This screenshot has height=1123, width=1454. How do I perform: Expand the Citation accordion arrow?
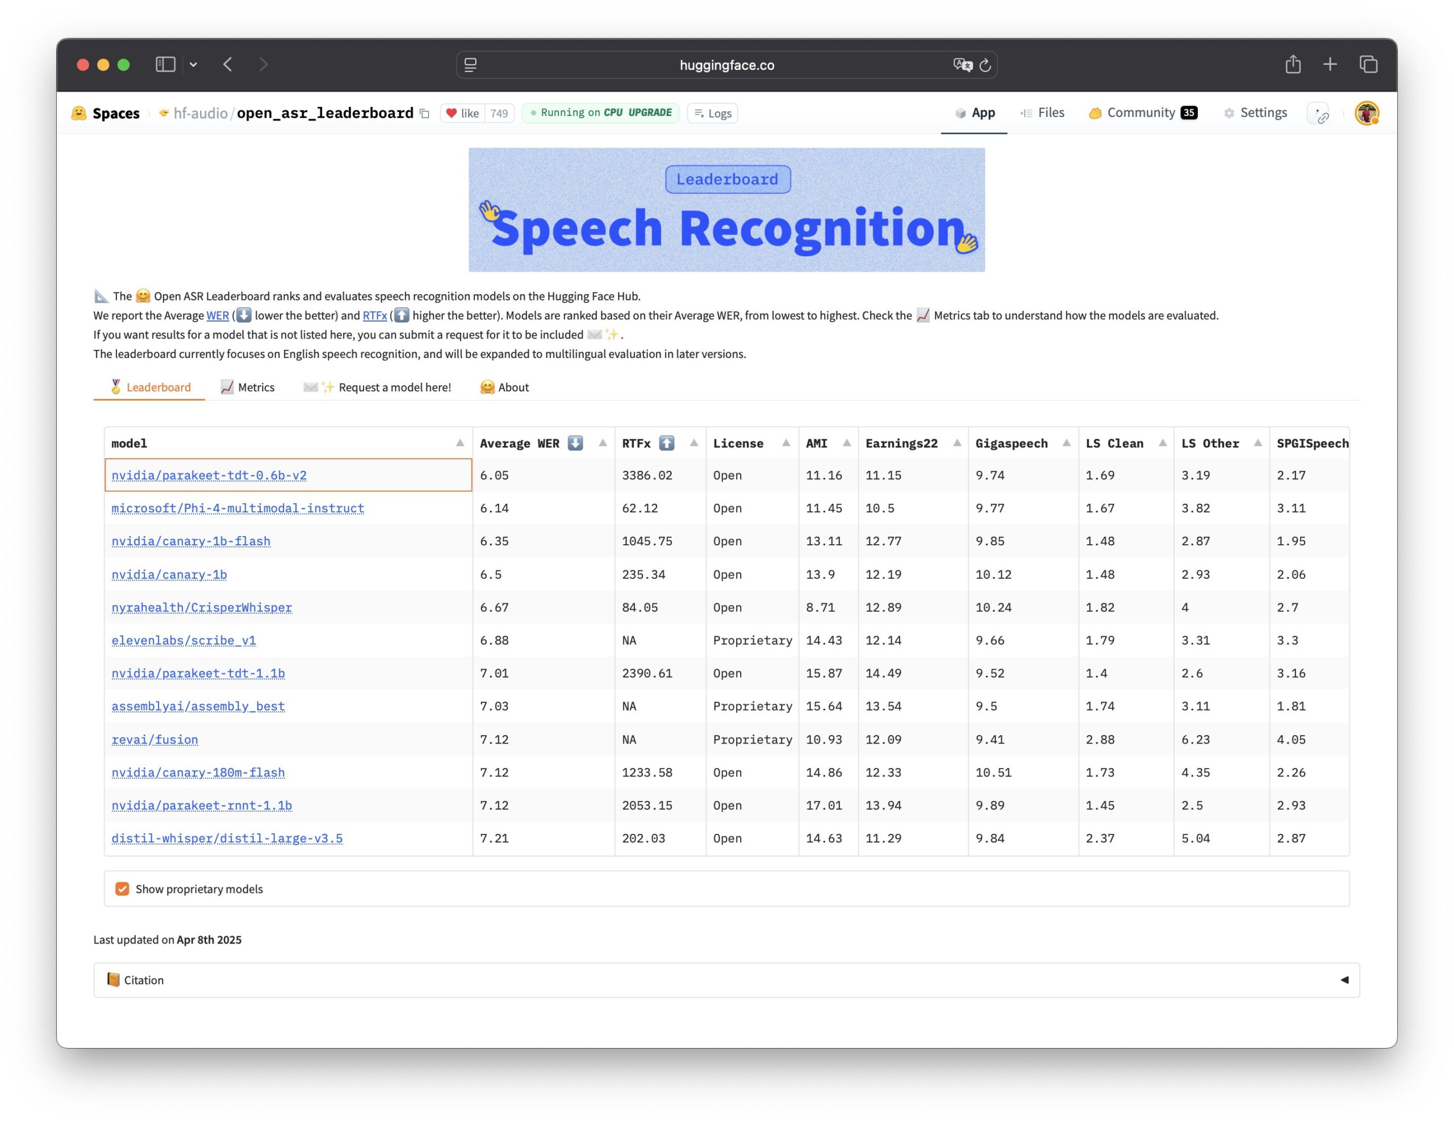tap(1344, 980)
